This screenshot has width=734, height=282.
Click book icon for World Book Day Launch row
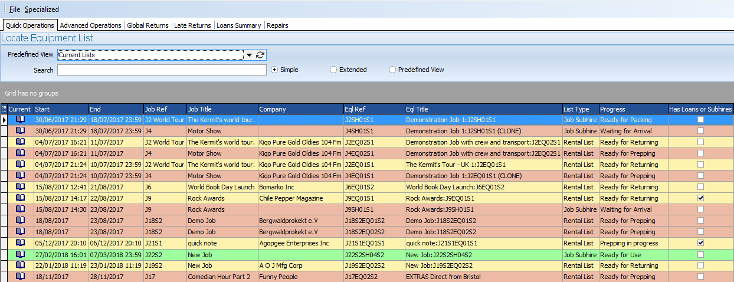[x=21, y=187]
